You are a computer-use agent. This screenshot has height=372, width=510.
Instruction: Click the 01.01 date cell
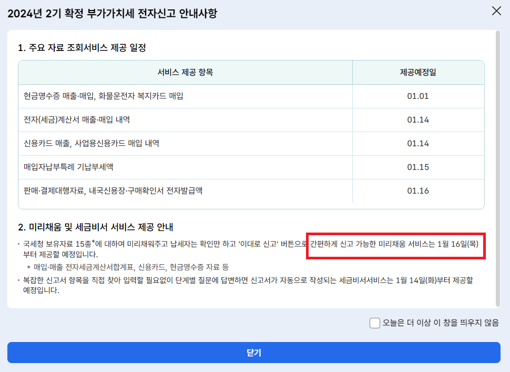coord(418,96)
